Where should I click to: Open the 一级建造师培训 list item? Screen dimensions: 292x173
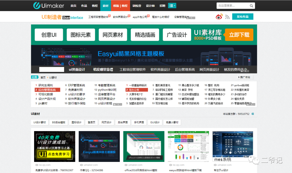coord(138,85)
